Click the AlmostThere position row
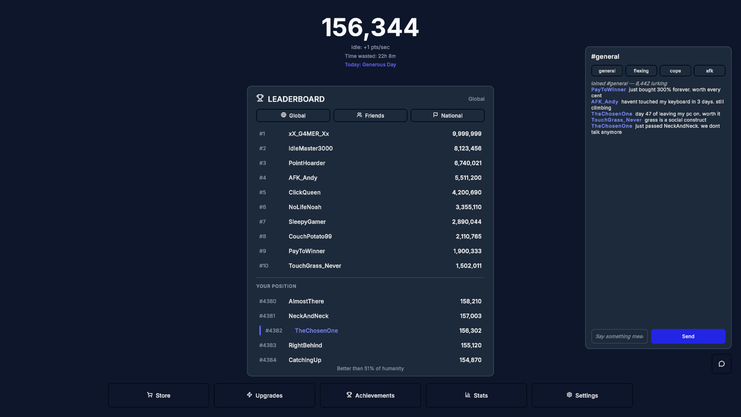This screenshot has height=417, width=741. point(370,301)
